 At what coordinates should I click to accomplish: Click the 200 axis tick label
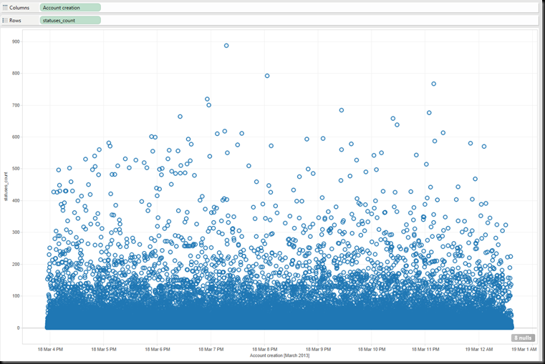pyautogui.click(x=16, y=264)
